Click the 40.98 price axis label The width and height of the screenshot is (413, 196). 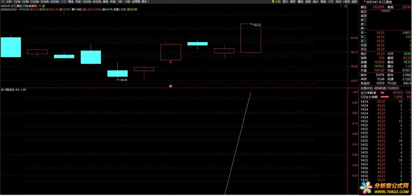point(354,38)
